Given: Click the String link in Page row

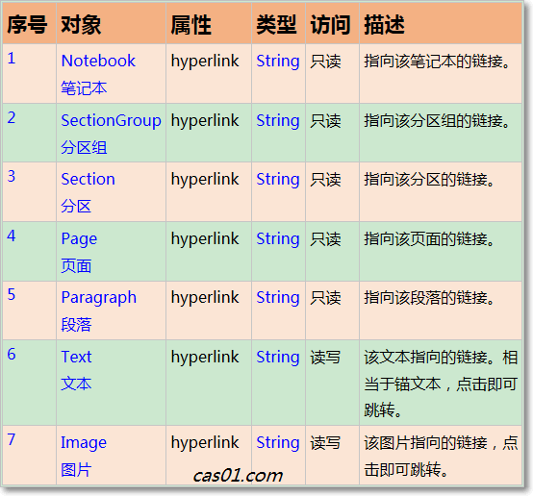Looking at the screenshot, I should (x=278, y=239).
